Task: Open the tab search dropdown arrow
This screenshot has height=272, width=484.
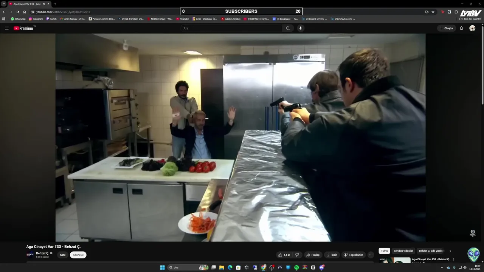Action: pyautogui.click(x=3, y=4)
